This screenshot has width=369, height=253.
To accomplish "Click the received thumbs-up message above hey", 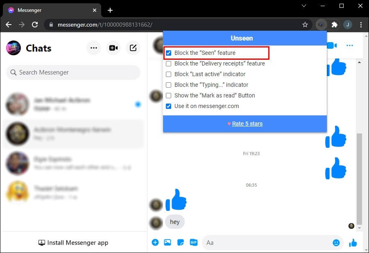I will pos(176,200).
